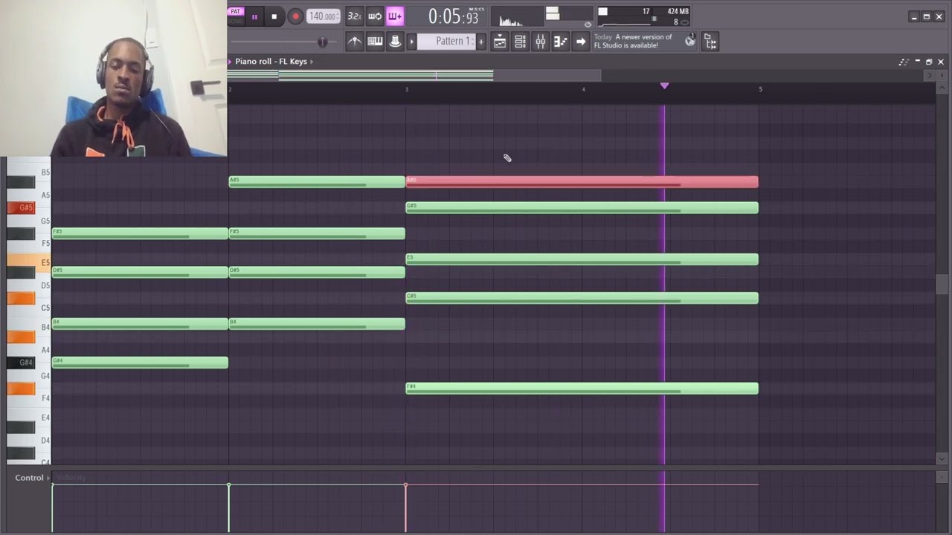
Task: Open the Channel rack icon
Action: click(x=520, y=42)
